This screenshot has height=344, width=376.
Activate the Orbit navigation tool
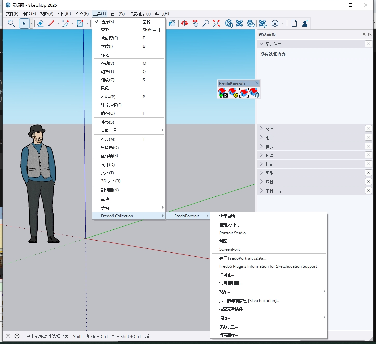(185, 23)
